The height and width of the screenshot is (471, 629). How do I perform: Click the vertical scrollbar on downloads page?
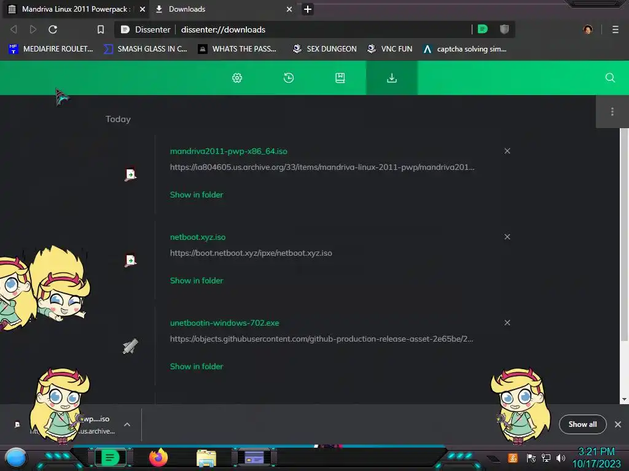coord(624,235)
